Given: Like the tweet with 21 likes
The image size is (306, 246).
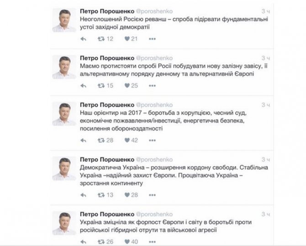Looking at the screenshot, I should (x=127, y=39).
